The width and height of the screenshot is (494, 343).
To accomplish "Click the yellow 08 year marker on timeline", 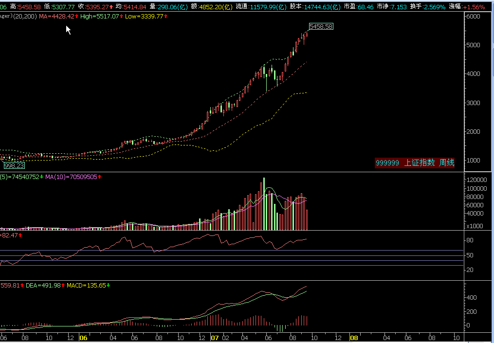I will click(x=354, y=338).
